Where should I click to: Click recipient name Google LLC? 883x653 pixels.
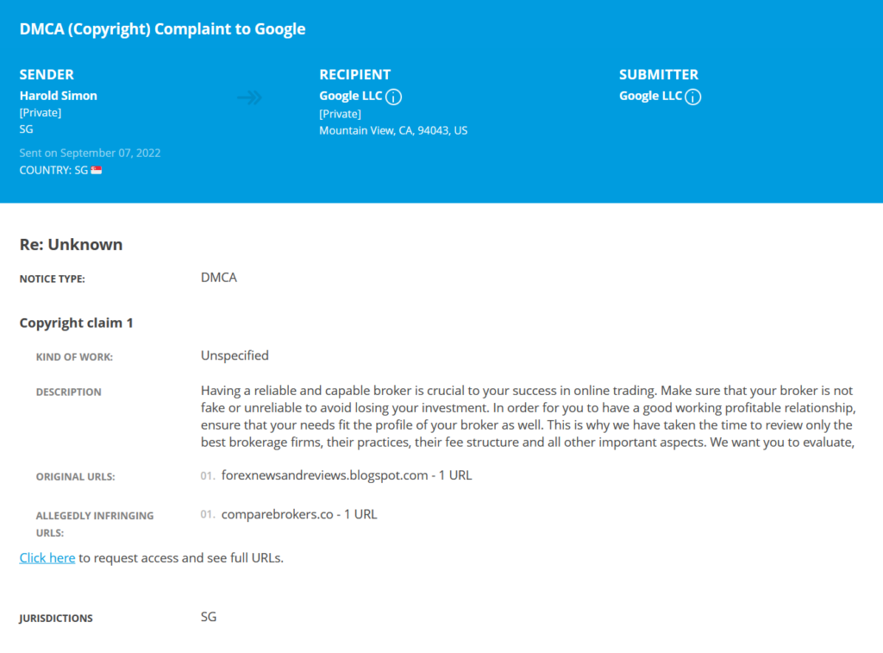click(x=351, y=96)
